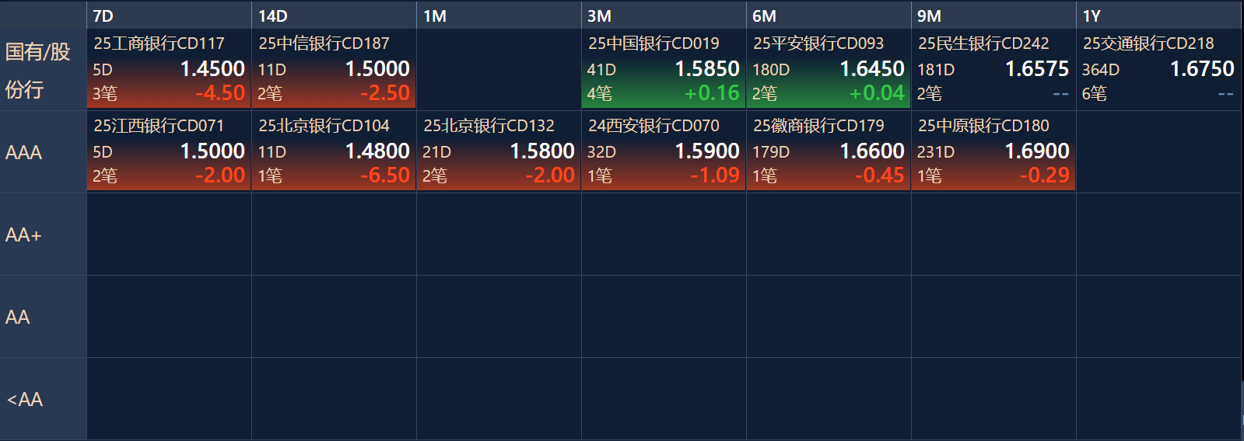Click the 国有/股份行 rating row label
1244x441 pixels.
click(x=43, y=70)
